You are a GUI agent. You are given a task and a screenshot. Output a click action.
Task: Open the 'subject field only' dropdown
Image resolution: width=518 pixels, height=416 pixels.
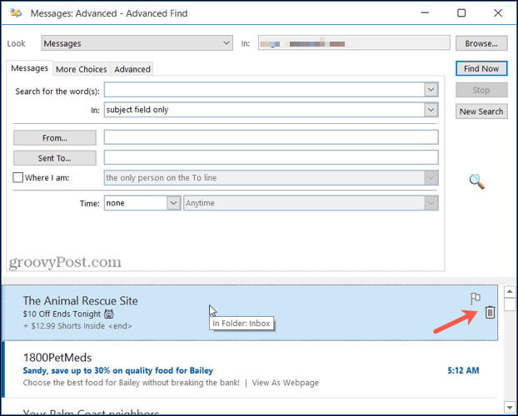(x=431, y=110)
